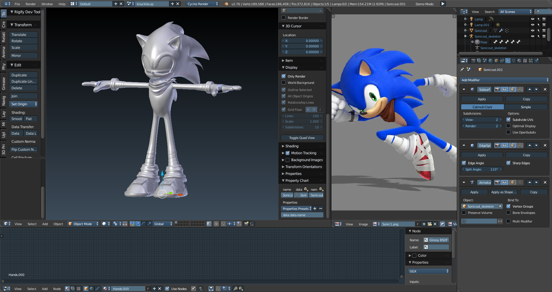The width and height of the screenshot is (552, 292).
Task: Click the Sonicout mesh icon in outliner
Action: (471, 30)
